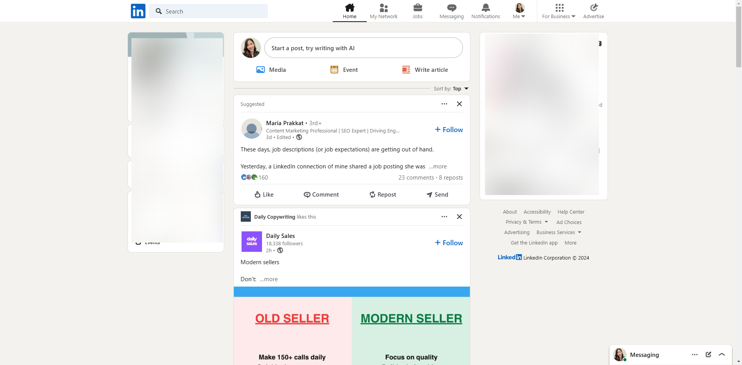
Task: Open Messaging overlay options ellipsis
Action: tap(695, 355)
